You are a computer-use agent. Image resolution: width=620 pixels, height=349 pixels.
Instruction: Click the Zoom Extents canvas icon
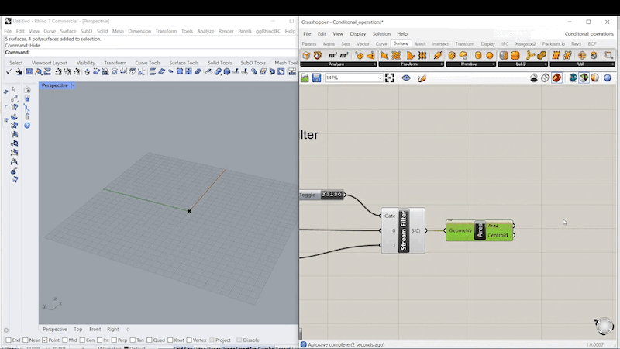(x=390, y=78)
